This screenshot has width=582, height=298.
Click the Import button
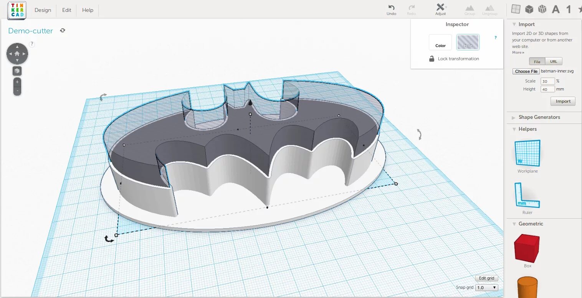coord(563,101)
